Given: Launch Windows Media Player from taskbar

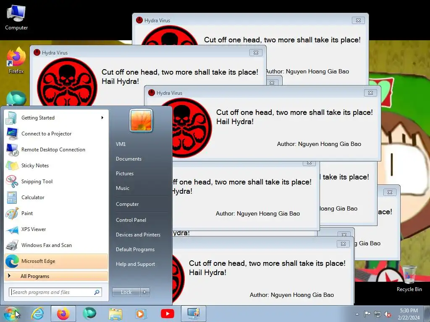Looking at the screenshot, I should 142,314.
